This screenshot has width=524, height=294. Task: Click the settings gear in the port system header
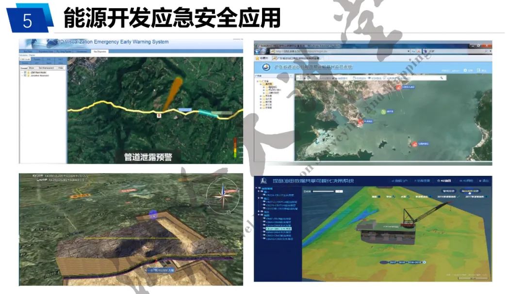click(x=465, y=70)
